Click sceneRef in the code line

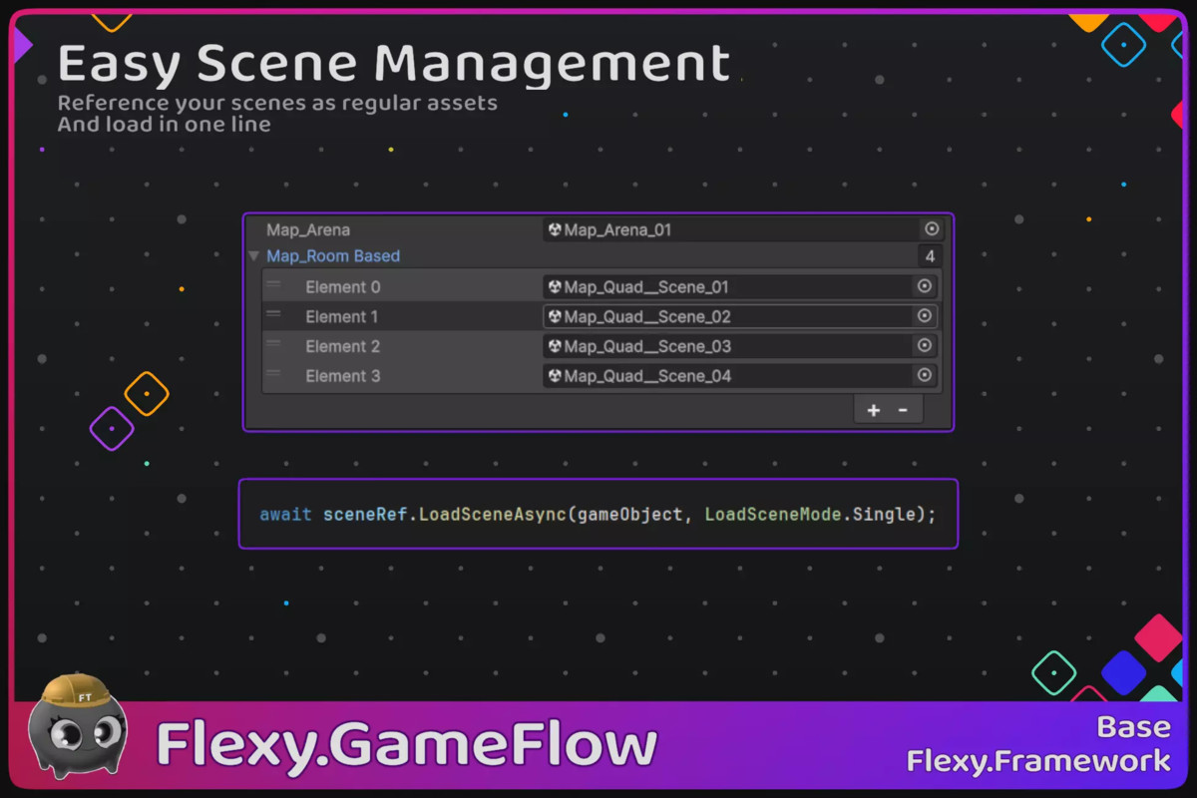pos(365,515)
